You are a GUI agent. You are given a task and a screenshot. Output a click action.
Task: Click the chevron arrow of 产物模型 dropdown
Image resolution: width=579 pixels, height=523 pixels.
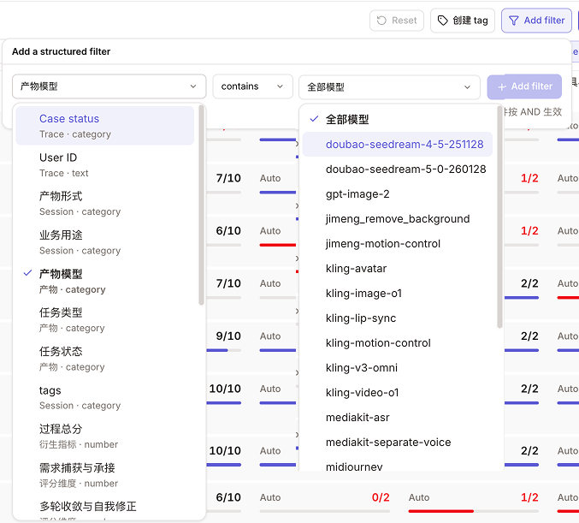point(192,86)
